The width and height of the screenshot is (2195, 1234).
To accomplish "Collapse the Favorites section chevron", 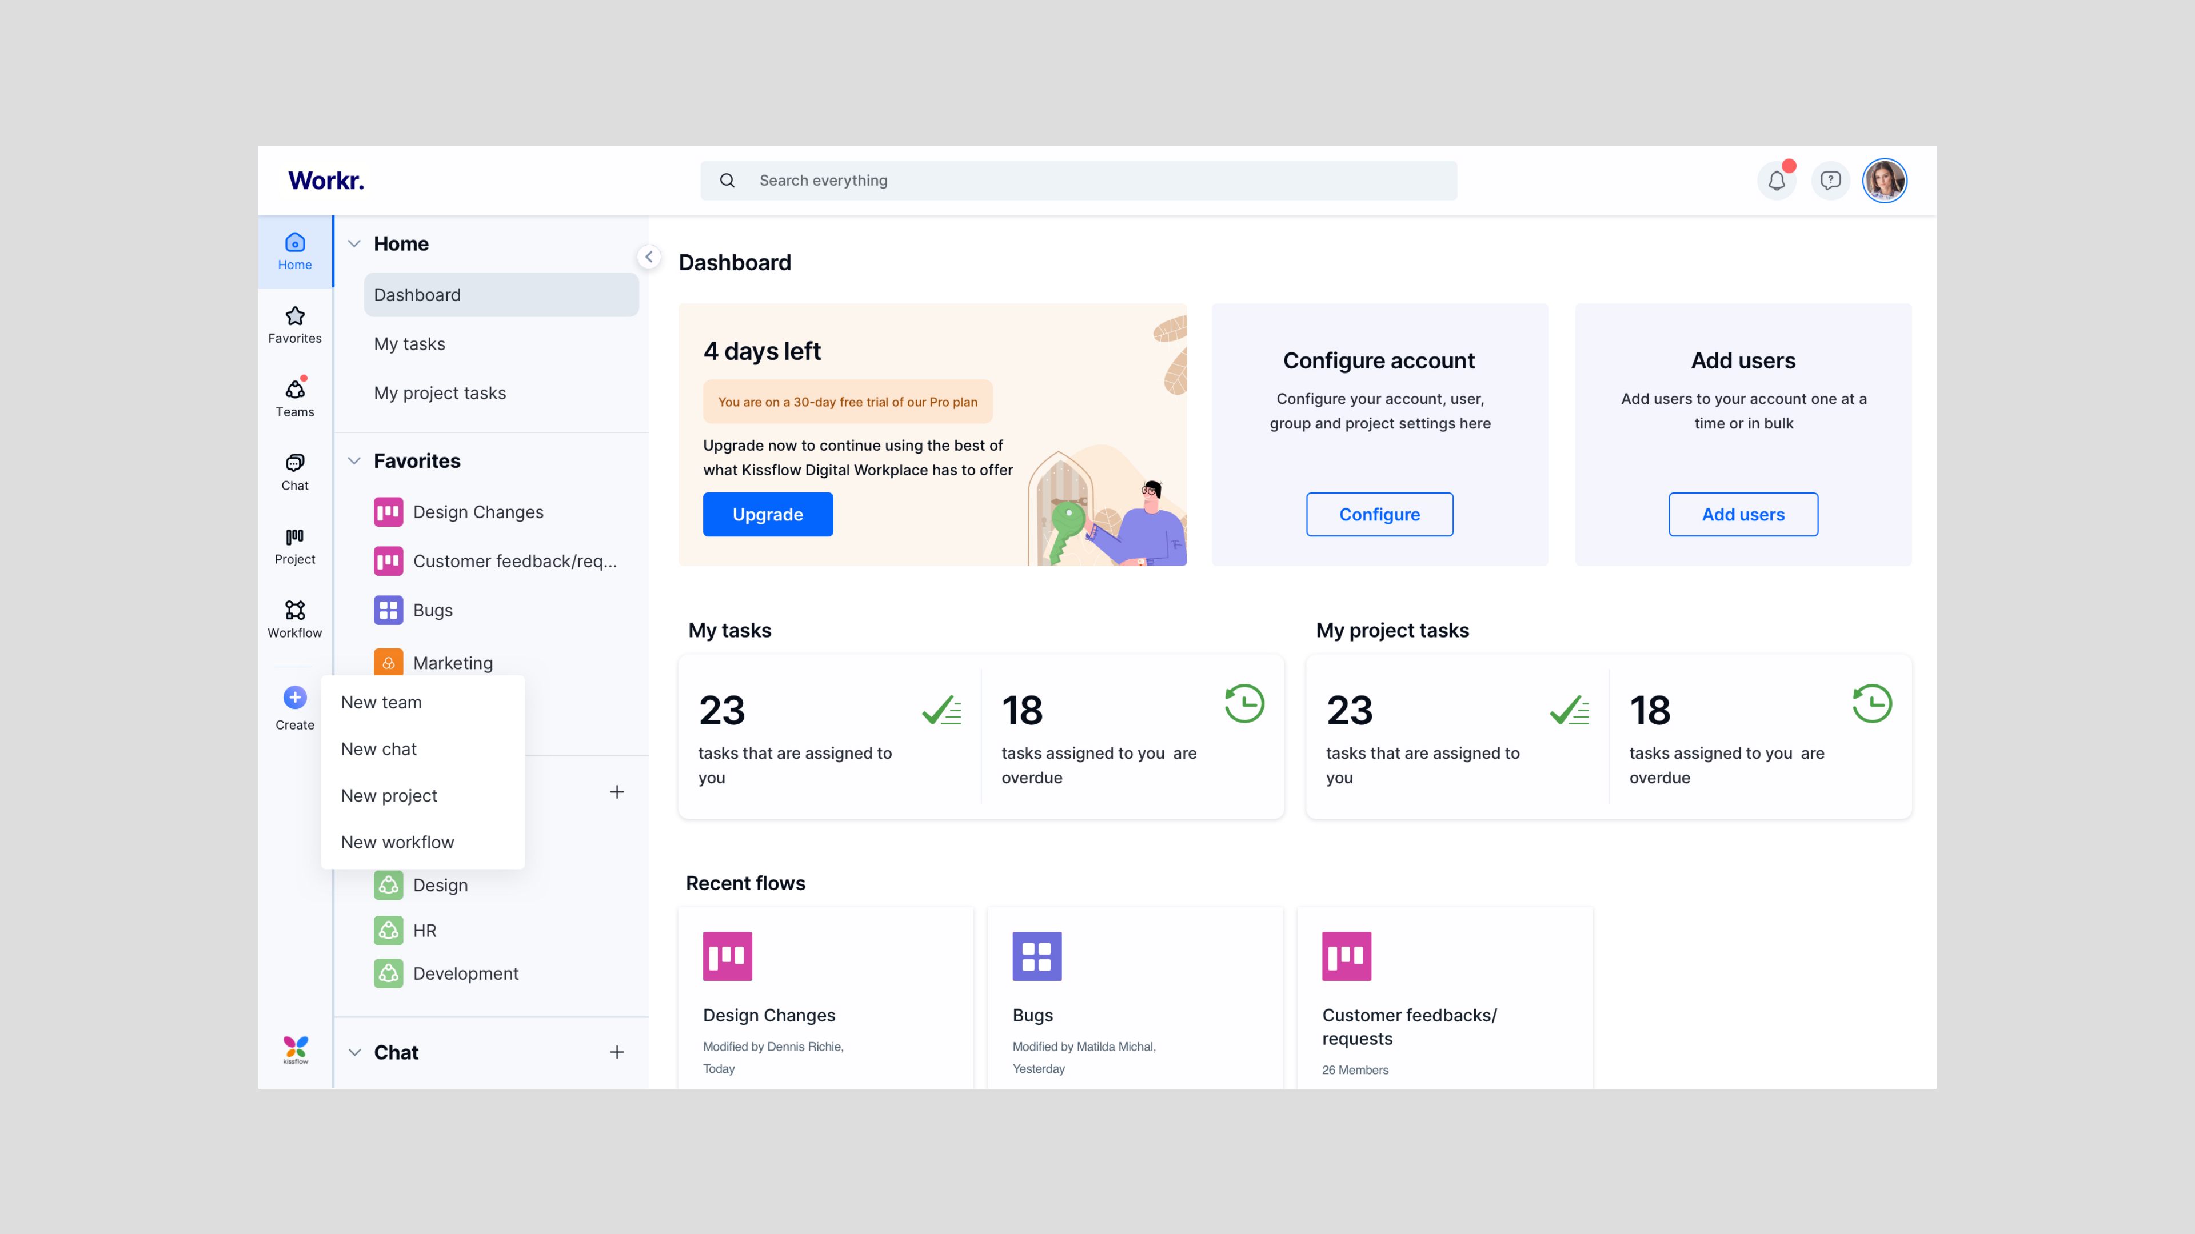I will [x=354, y=460].
